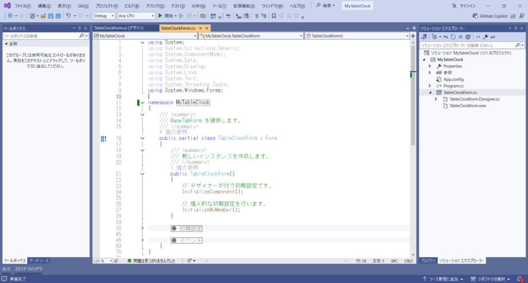The height and width of the screenshot is (283, 528).
Task: Collapse the TableClockForm class at line 16
Action: [x=142, y=138]
